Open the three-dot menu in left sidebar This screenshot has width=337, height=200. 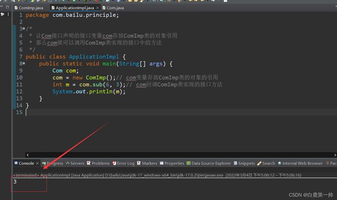(x=8, y=14)
